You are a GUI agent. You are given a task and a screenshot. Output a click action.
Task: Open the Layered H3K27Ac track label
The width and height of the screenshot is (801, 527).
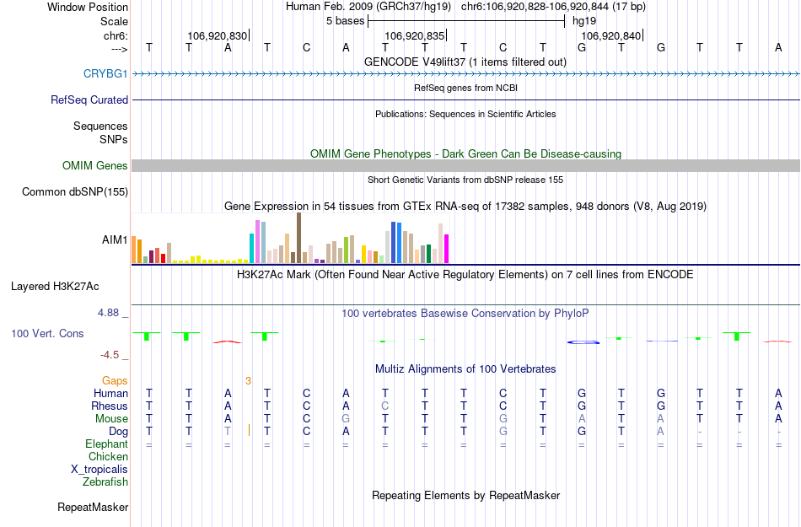point(55,286)
